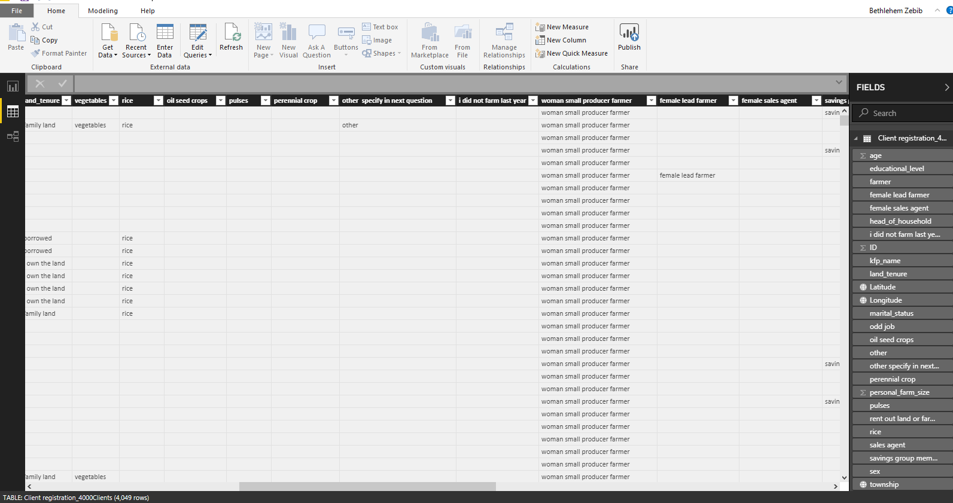The image size is (953, 503).
Task: Switch to Report view in sidebar
Action: 13,86
